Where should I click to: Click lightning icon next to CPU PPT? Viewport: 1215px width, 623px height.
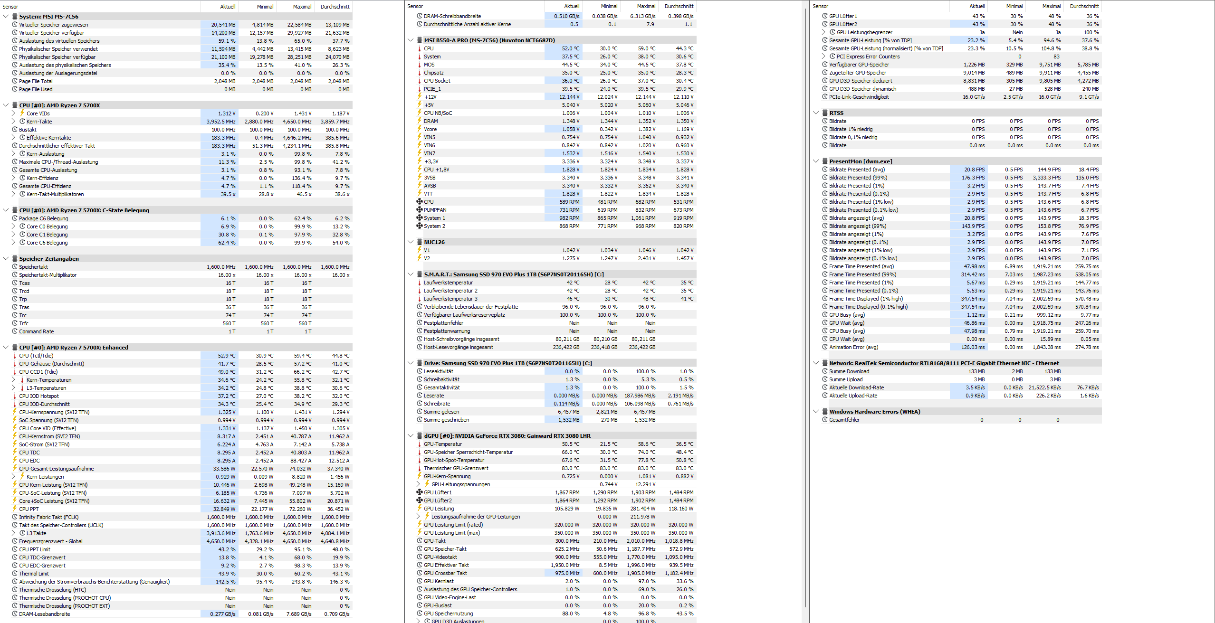(x=15, y=509)
